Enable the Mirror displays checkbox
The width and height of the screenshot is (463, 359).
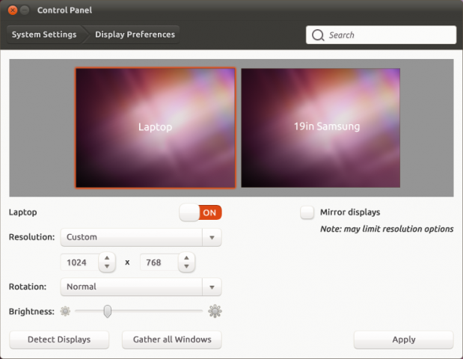pyautogui.click(x=307, y=212)
